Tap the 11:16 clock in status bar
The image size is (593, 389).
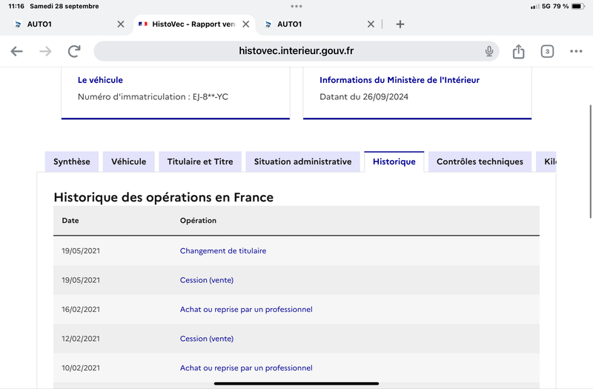pyautogui.click(x=16, y=6)
